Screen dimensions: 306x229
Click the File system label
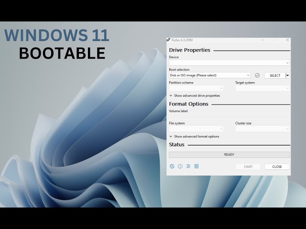click(177, 123)
